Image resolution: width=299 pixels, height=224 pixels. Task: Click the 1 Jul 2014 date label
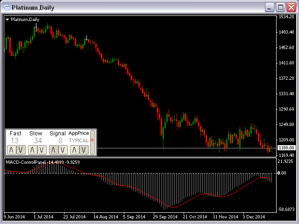tap(43, 217)
